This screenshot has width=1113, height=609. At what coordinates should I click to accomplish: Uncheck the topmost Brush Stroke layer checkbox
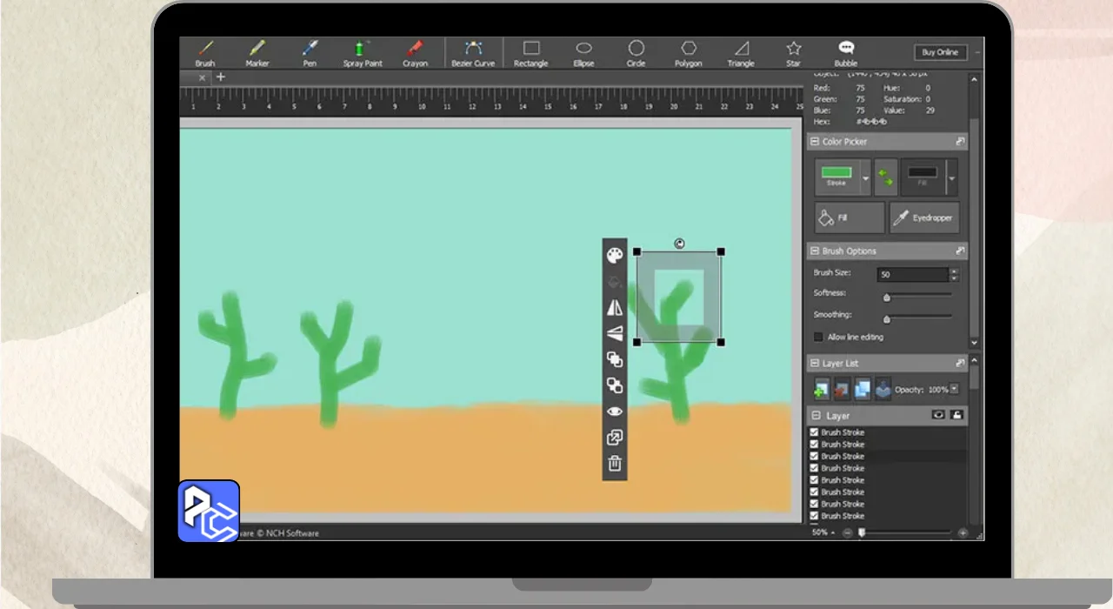[x=815, y=432]
